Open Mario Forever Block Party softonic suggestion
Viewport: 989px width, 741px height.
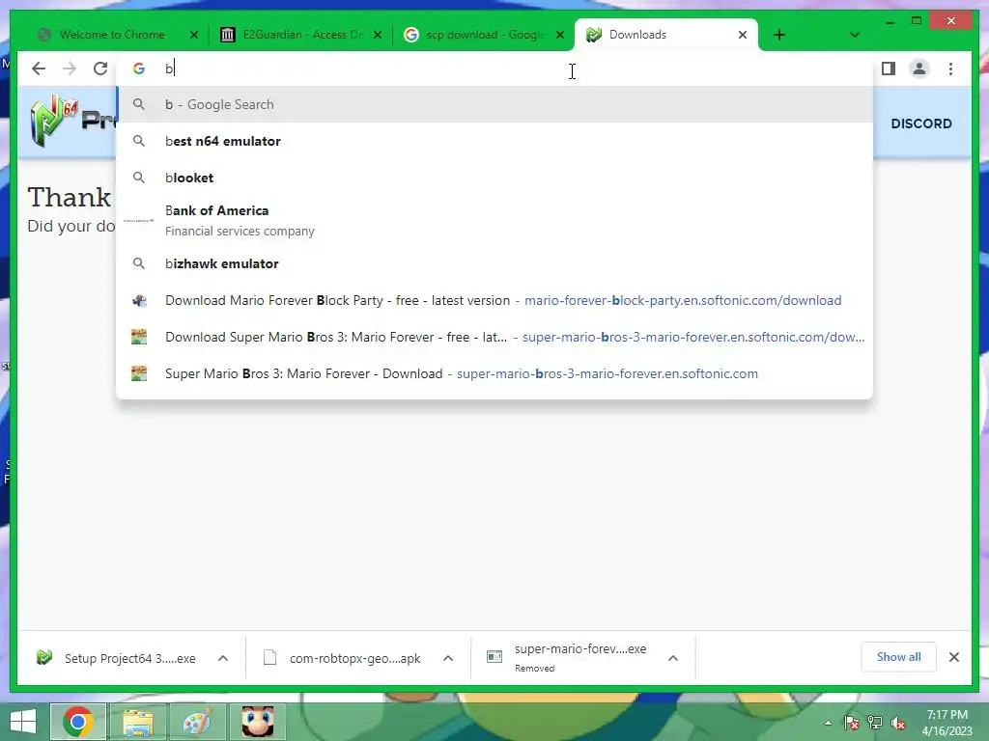494,301
